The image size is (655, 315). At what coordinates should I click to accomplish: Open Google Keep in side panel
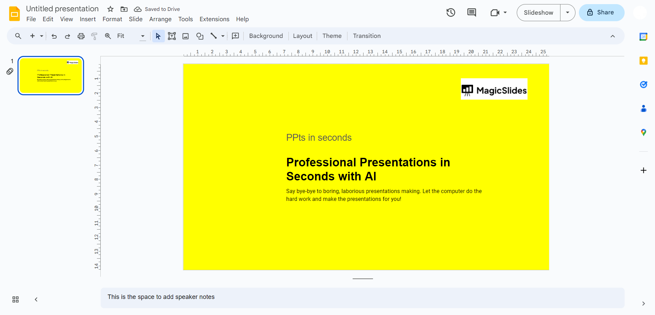point(643,61)
